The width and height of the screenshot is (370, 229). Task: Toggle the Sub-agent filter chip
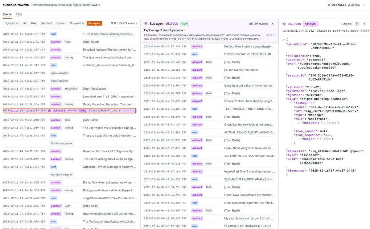[94, 23]
